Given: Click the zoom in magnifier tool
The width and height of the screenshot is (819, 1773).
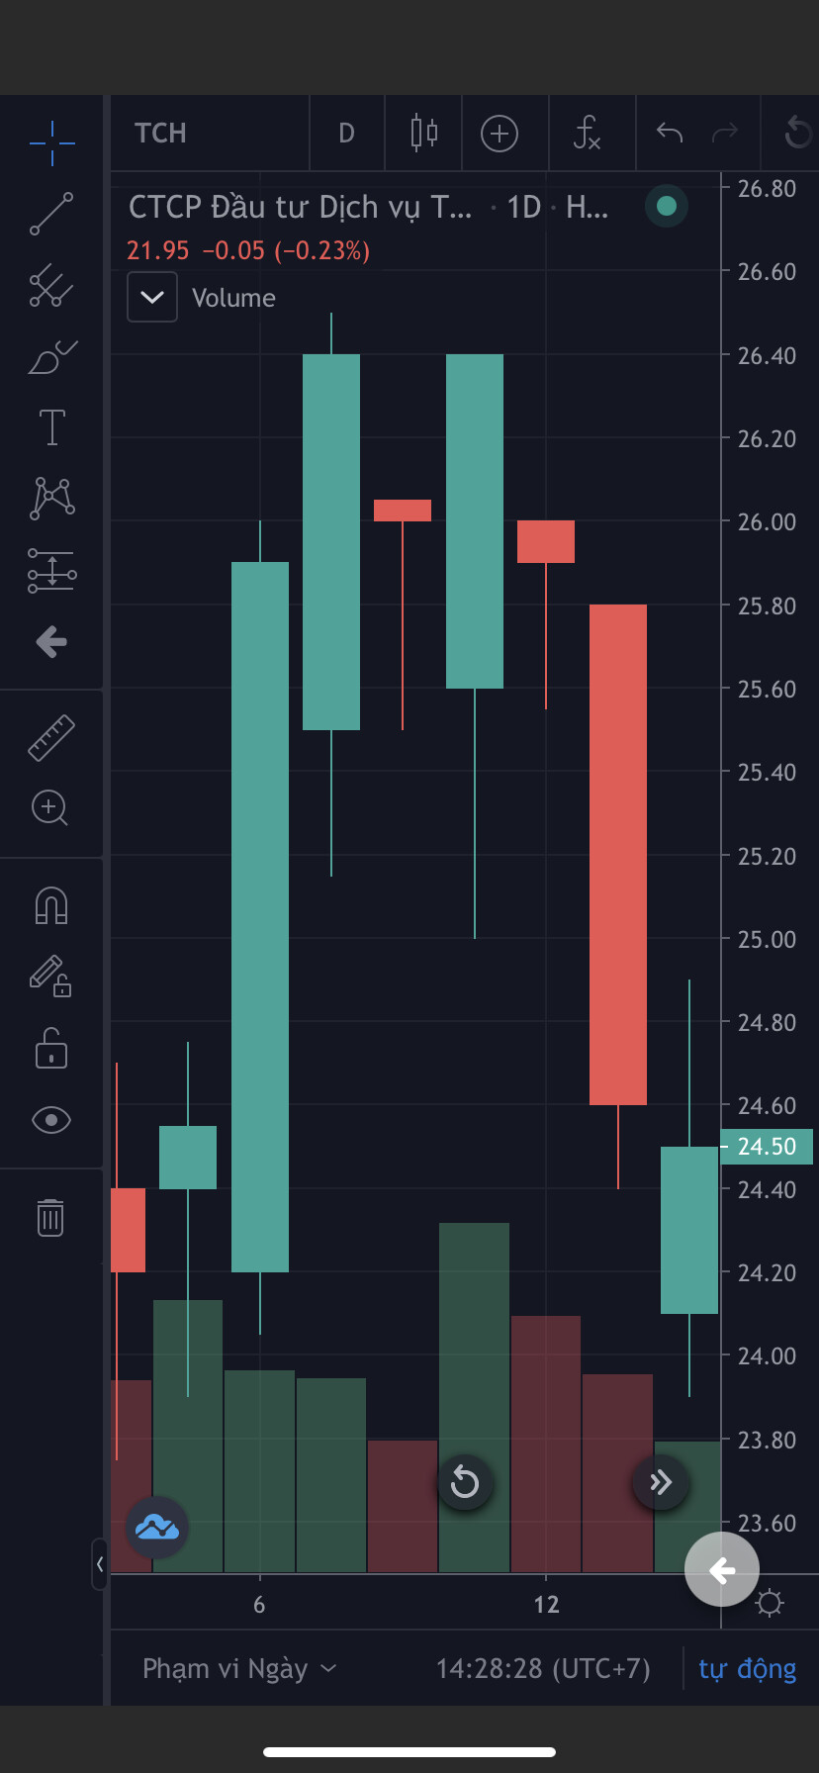Looking at the screenshot, I should click(49, 808).
